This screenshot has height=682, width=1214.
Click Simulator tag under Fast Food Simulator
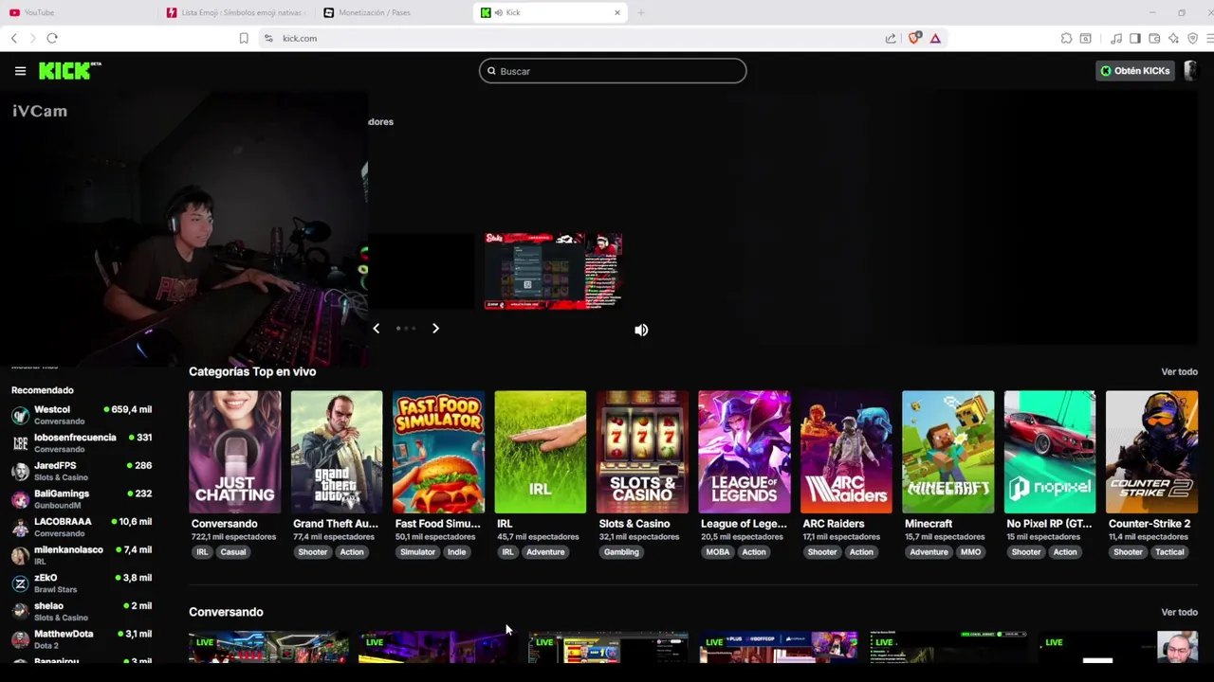417,552
